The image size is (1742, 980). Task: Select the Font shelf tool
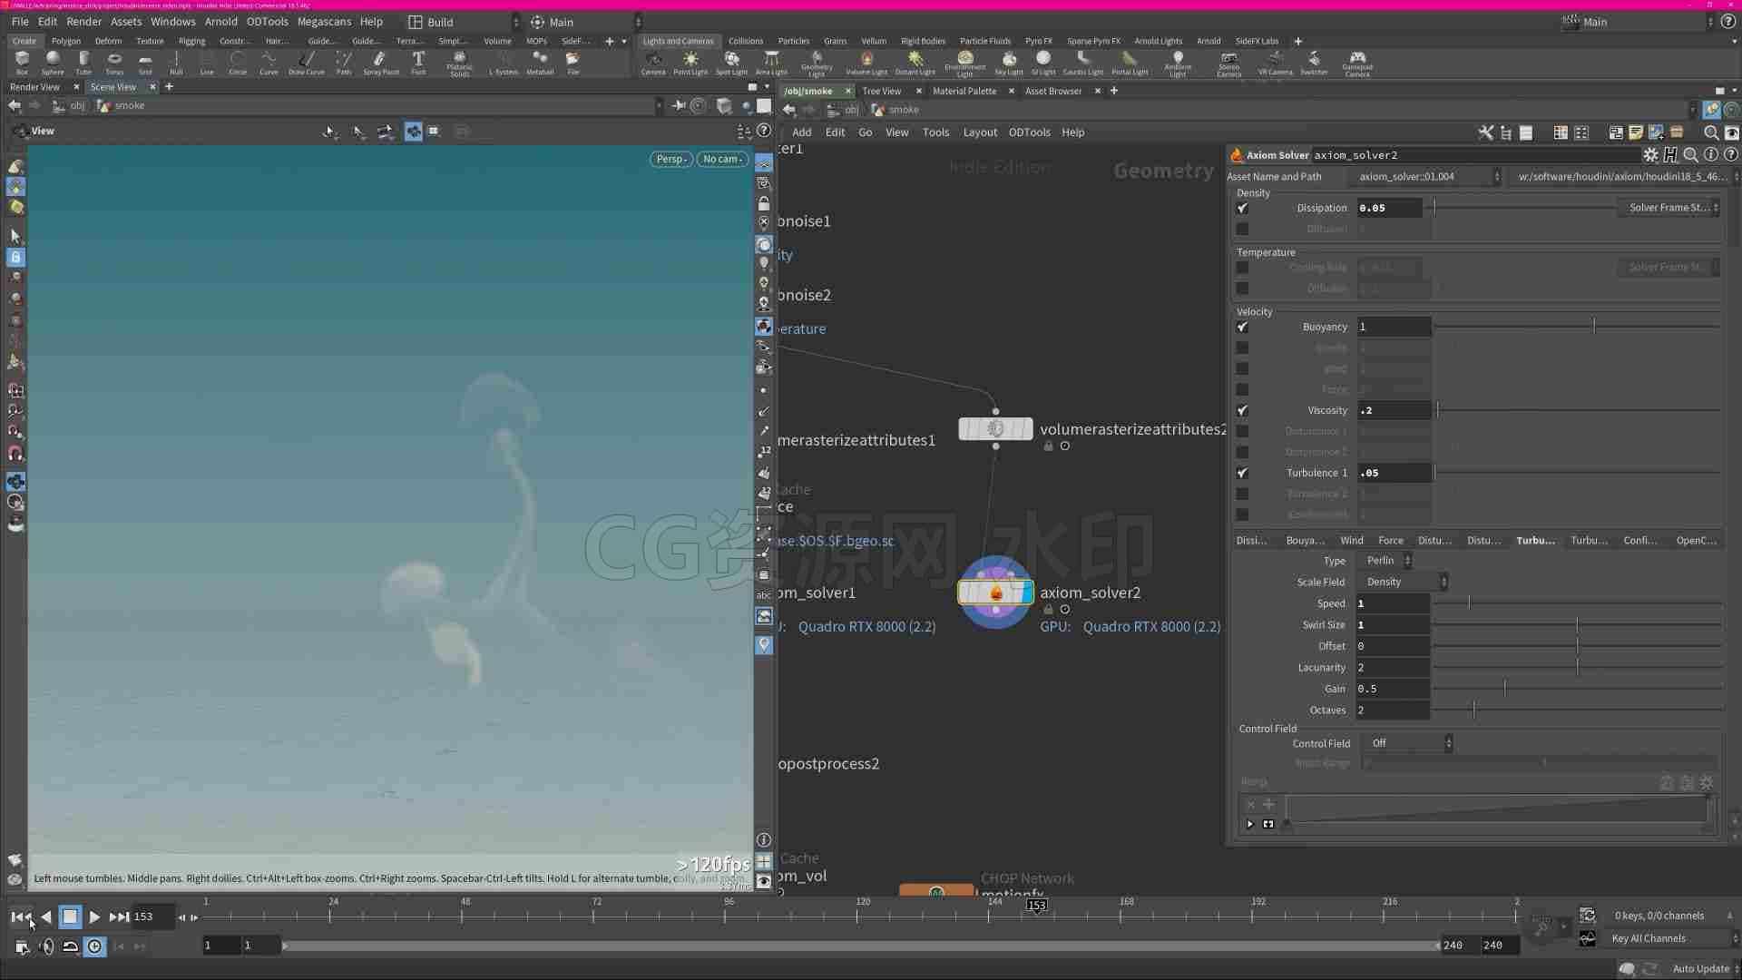(418, 62)
